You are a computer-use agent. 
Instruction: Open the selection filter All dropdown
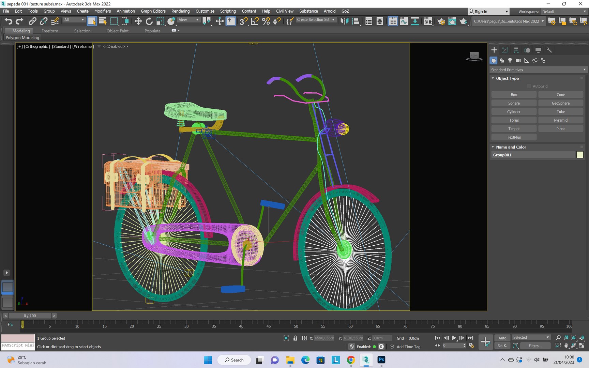[x=74, y=20]
